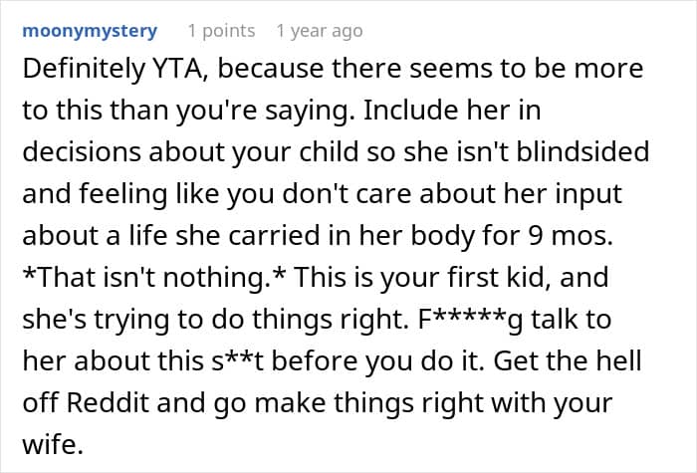Click the phrase "Include her in"

(452, 111)
